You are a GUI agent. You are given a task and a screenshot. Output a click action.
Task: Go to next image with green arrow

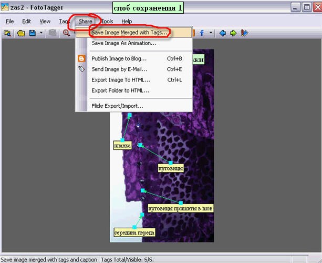(x=233, y=33)
